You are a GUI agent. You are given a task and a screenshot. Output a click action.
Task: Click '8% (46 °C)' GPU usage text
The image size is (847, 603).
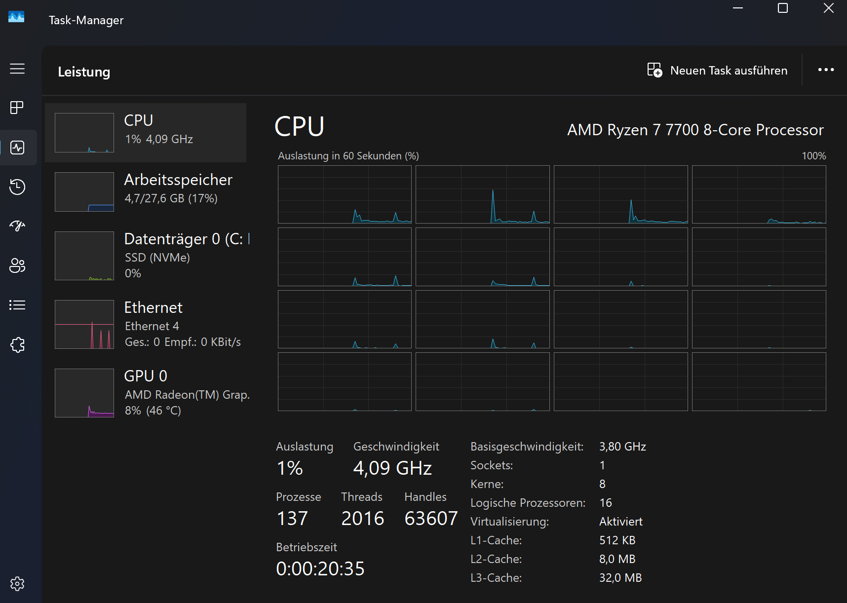pyautogui.click(x=153, y=411)
